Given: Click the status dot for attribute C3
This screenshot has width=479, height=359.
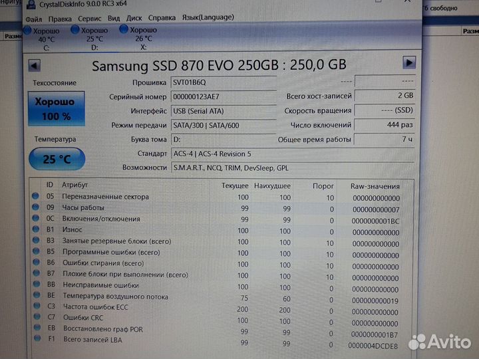Looking at the screenshot, I should [37, 306].
